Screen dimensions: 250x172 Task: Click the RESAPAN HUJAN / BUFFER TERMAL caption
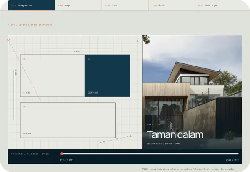tap(164, 144)
